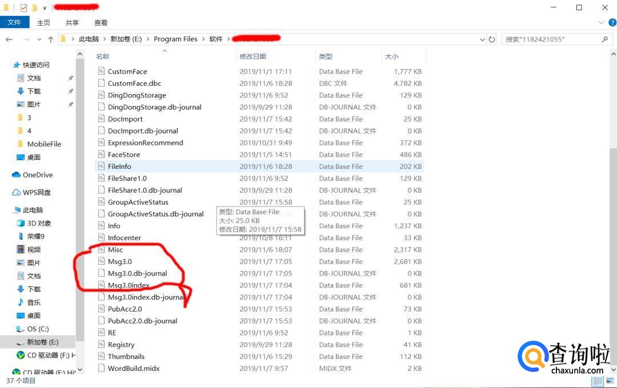Select the Msg3.0.db-journal file name
Viewport: 617px width, 388px height.
[x=137, y=273]
